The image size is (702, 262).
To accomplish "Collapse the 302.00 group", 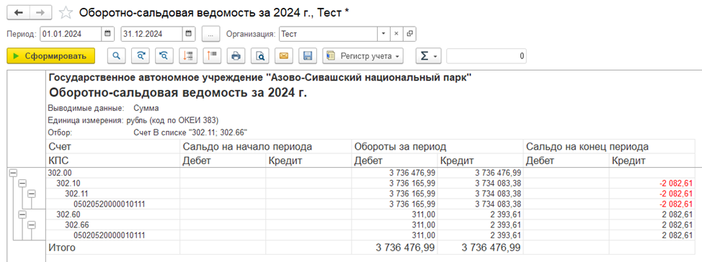I will [12, 173].
